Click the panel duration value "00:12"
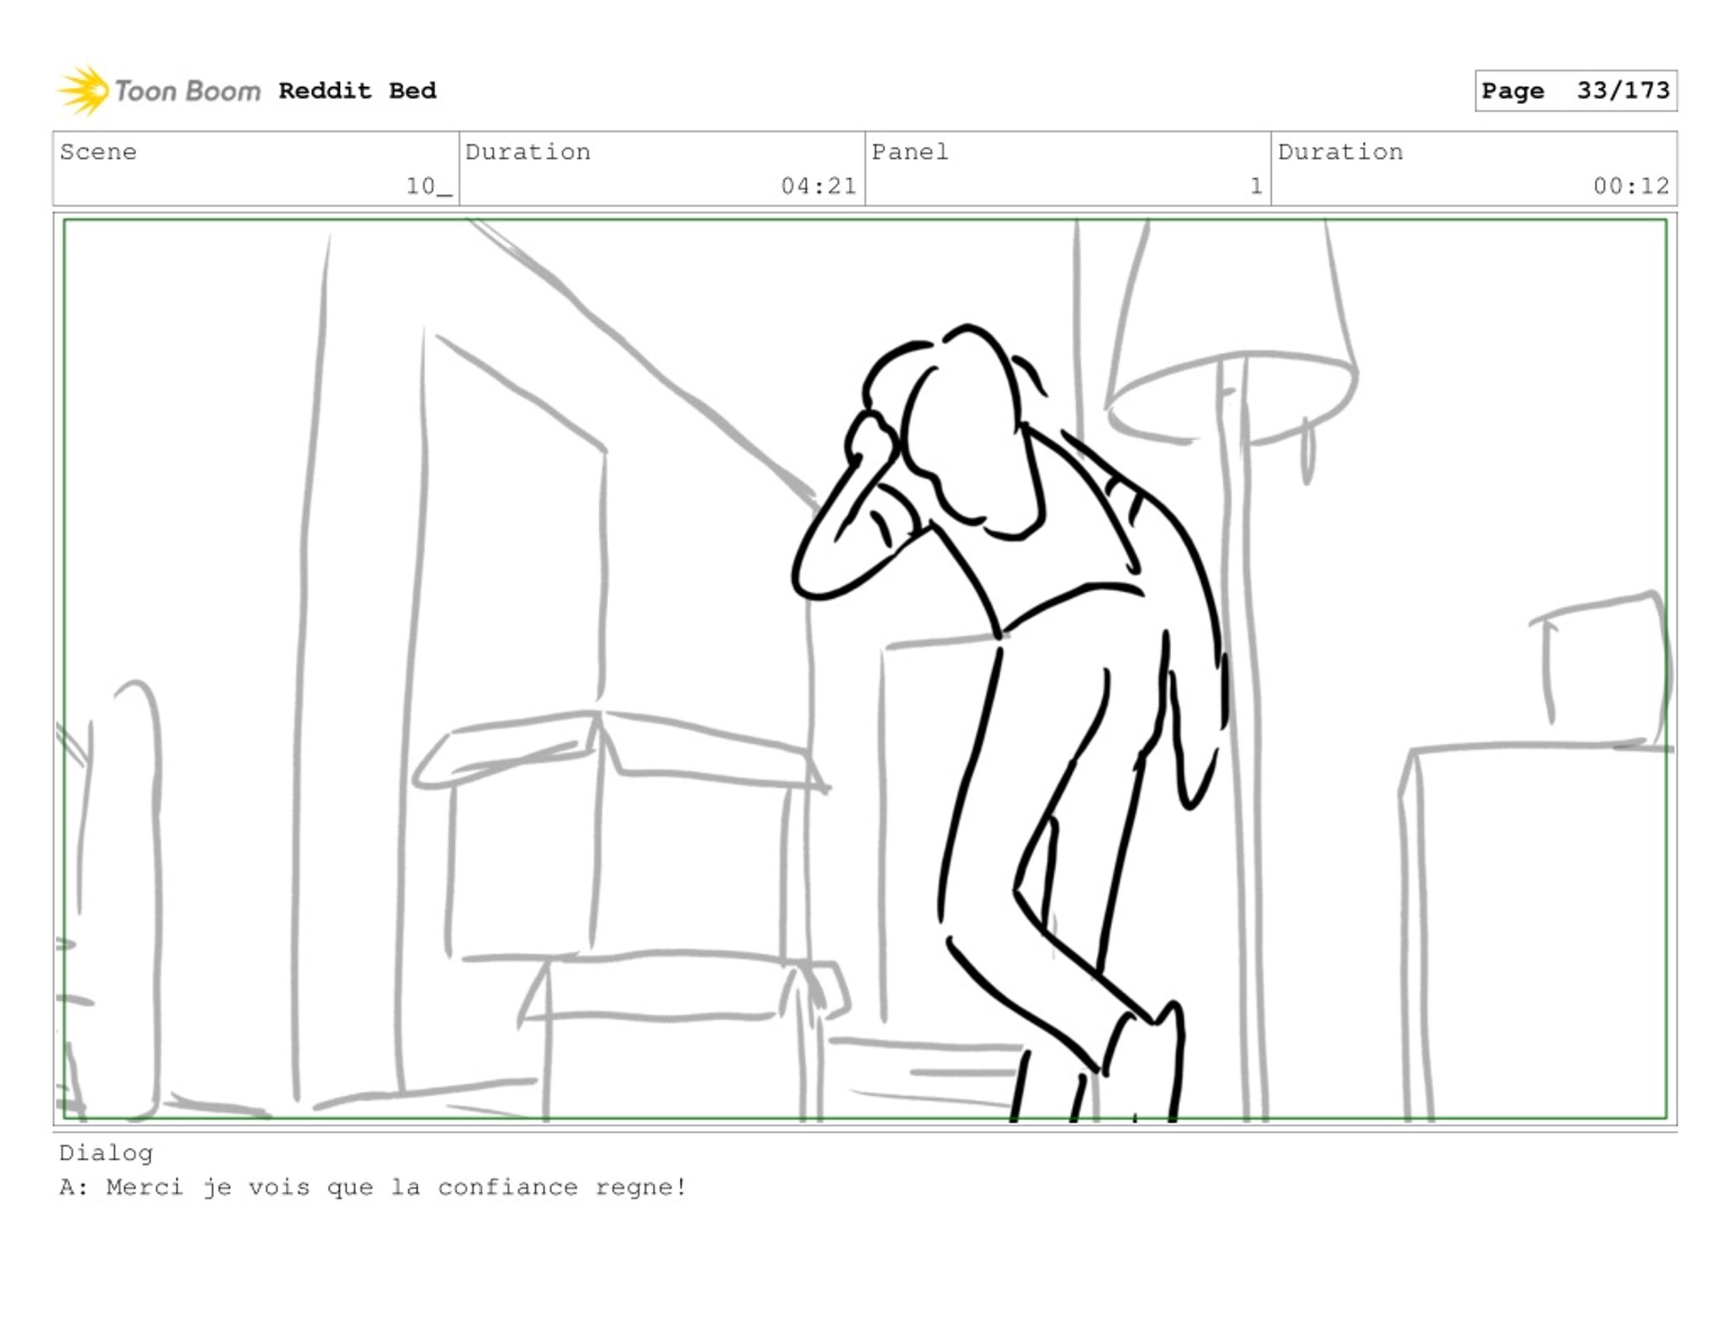1730x1339 pixels. 1631,186
